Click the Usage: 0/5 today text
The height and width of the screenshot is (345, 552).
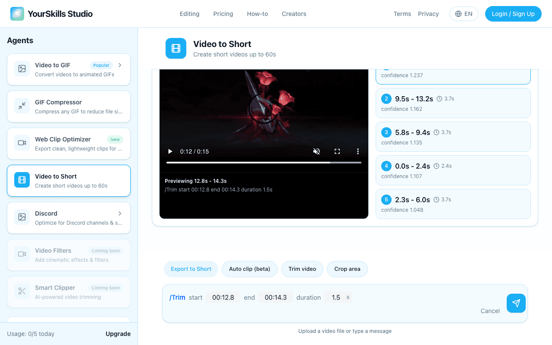(31, 334)
